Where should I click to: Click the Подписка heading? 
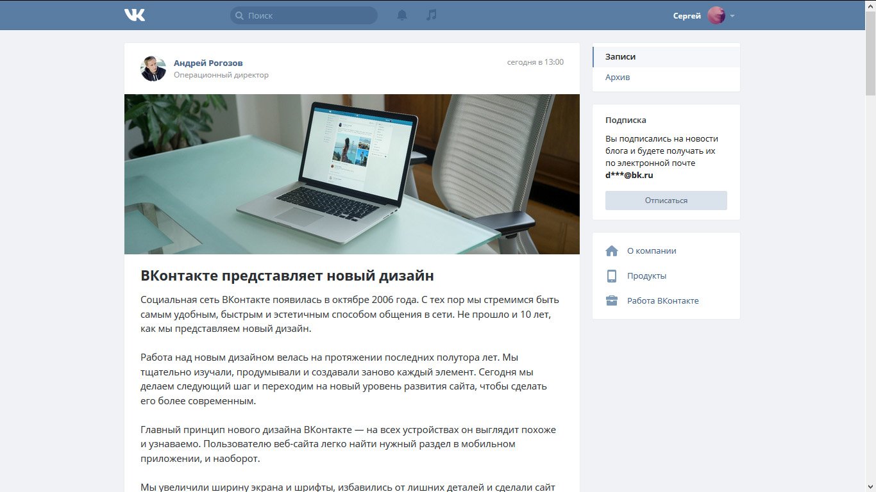[626, 120]
